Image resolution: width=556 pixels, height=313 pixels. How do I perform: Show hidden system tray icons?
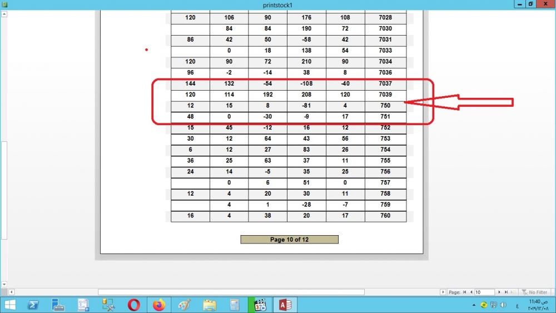tap(474, 305)
